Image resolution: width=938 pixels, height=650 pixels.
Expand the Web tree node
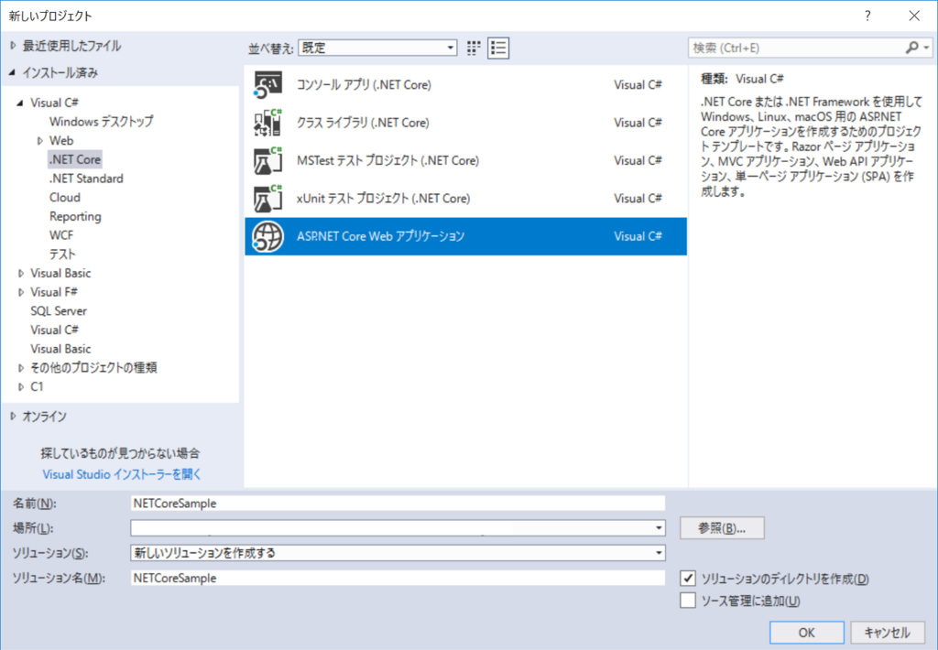tap(40, 141)
